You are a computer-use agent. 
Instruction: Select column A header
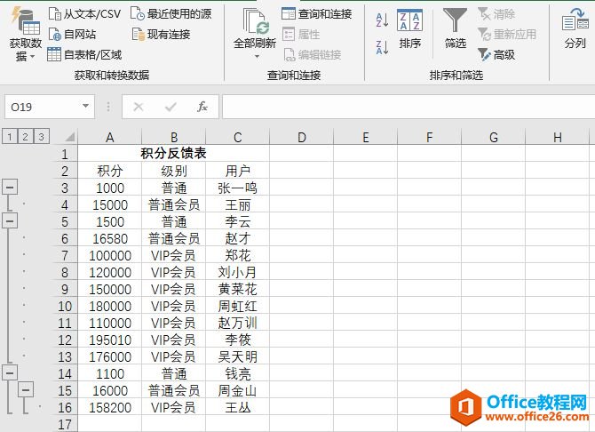click(109, 137)
